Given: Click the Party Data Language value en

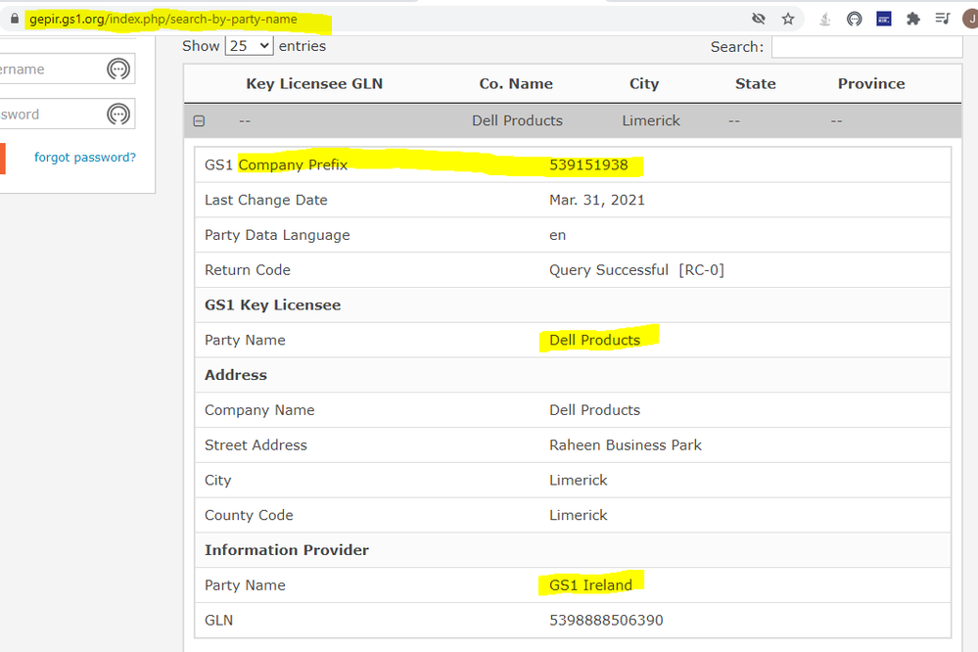Looking at the screenshot, I should (x=558, y=235).
